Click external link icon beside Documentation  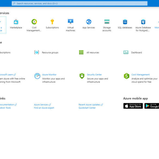click(x=15, y=105)
